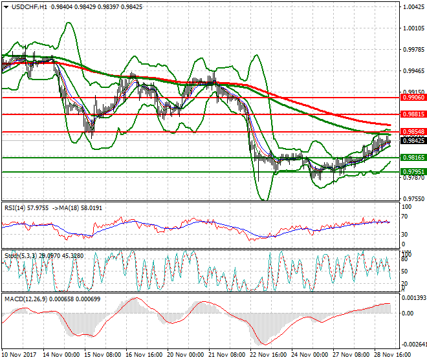Click the 24 Nov 00:00 time label
The height and width of the screenshot is (362, 427).
click(309, 356)
